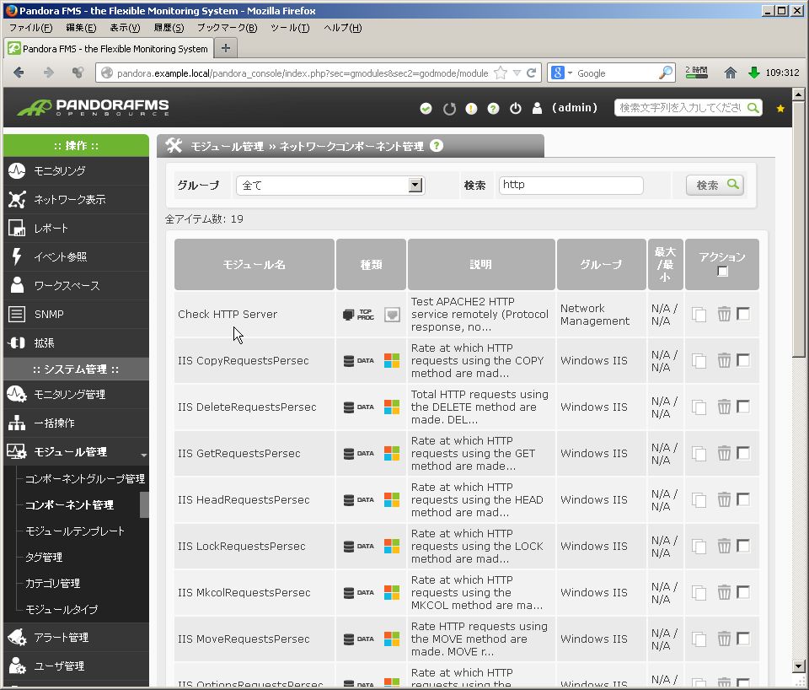Expand the モニタリング sidebar menu

pyautogui.click(x=76, y=170)
